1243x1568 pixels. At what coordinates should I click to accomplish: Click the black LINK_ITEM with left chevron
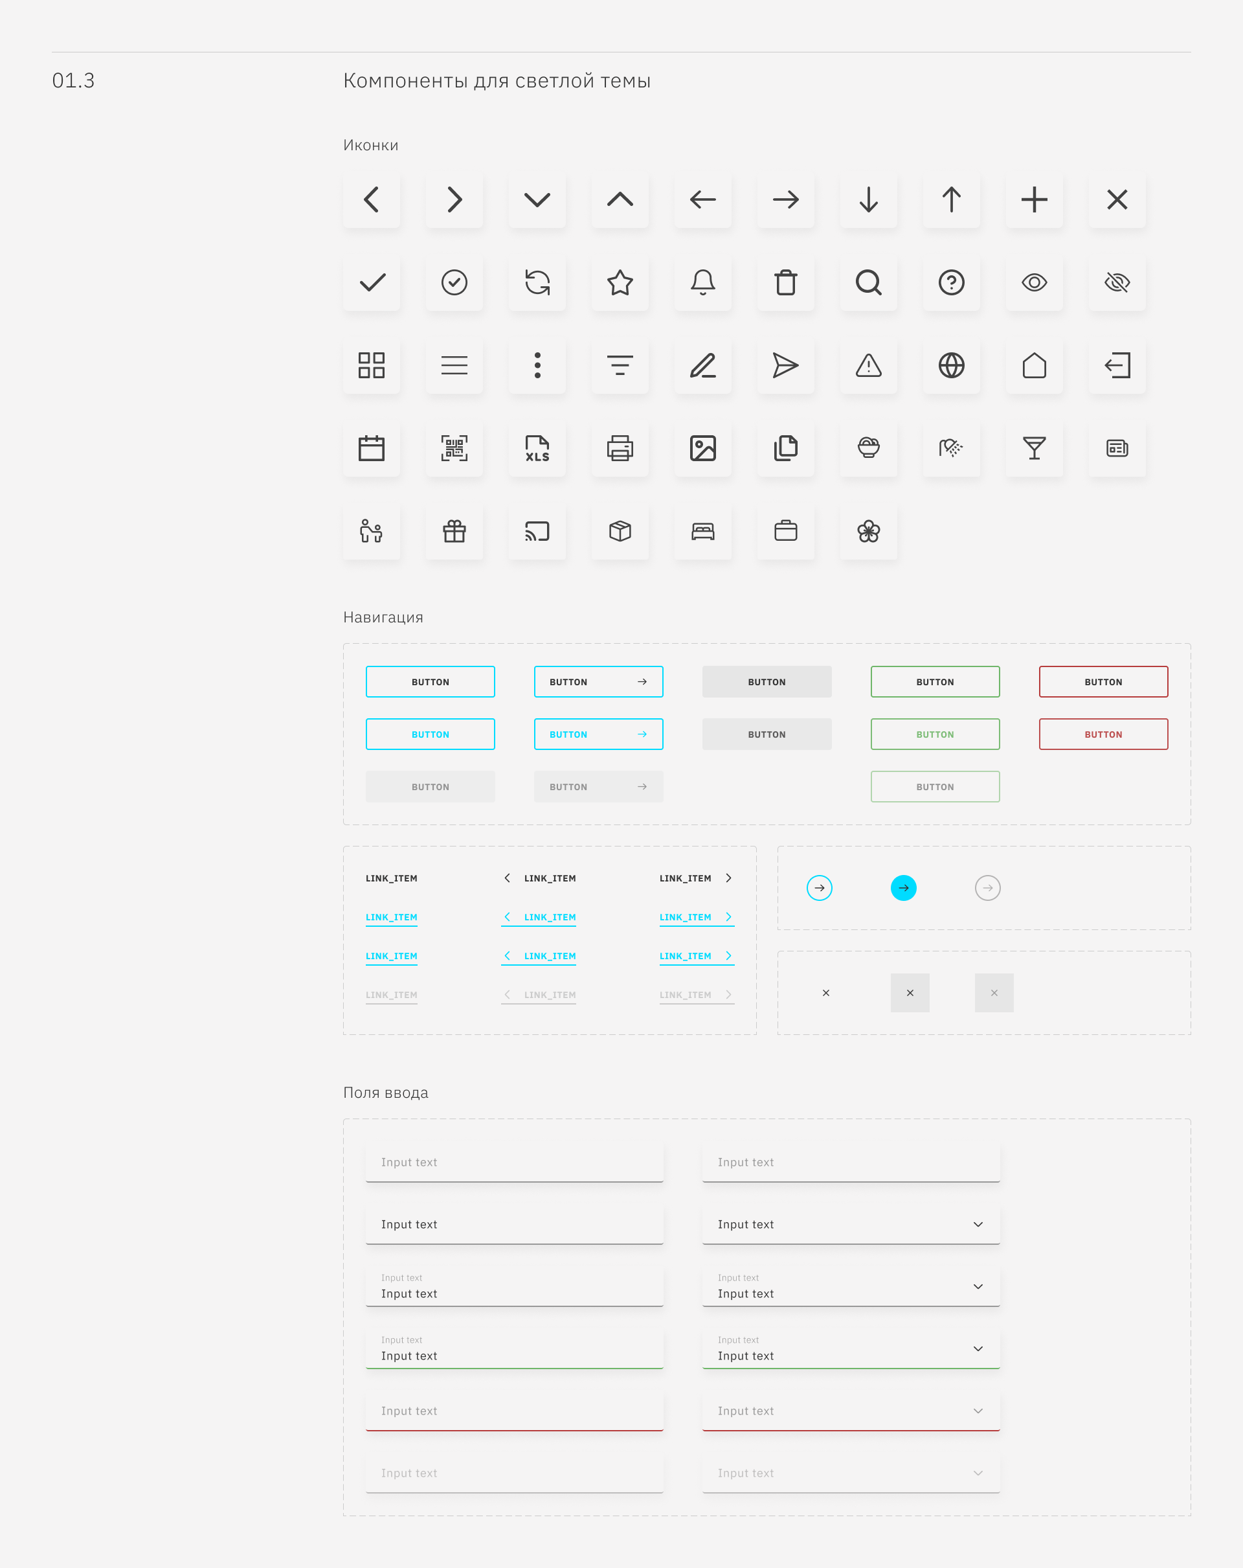click(x=549, y=878)
